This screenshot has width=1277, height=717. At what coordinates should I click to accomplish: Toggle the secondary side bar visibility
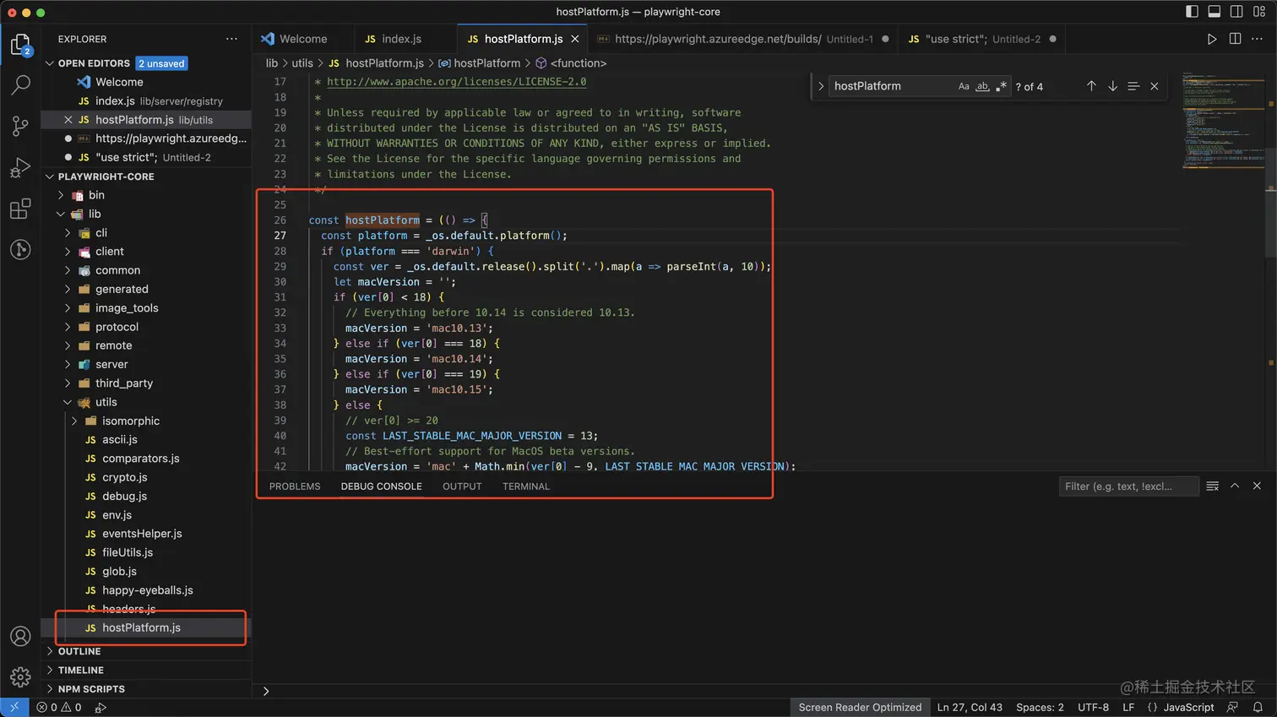[1236, 12]
